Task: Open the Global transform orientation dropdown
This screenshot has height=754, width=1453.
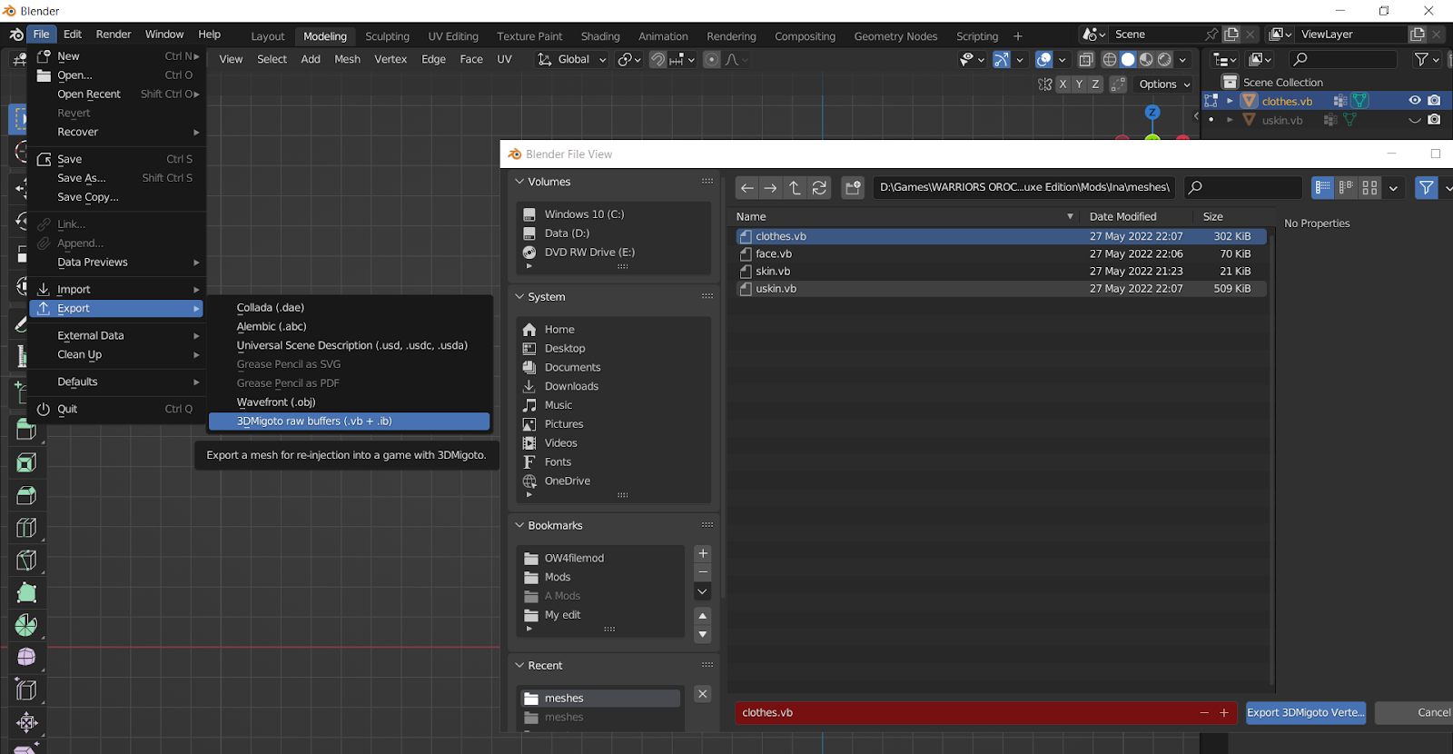Action: click(x=572, y=60)
